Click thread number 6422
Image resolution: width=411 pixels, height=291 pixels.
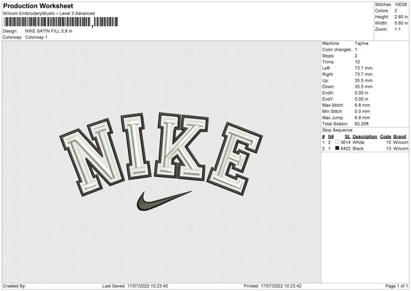click(345, 149)
